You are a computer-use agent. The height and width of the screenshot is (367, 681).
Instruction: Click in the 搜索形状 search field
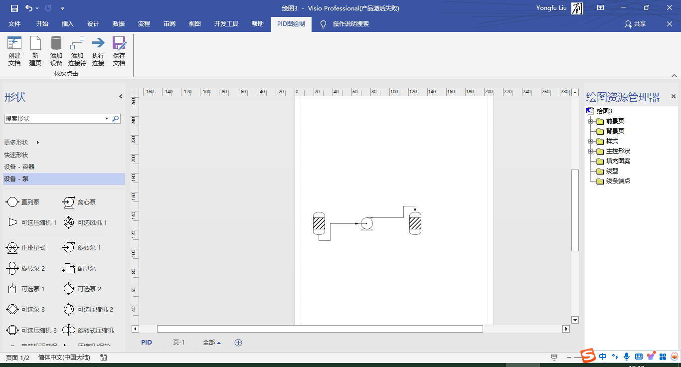(54, 119)
